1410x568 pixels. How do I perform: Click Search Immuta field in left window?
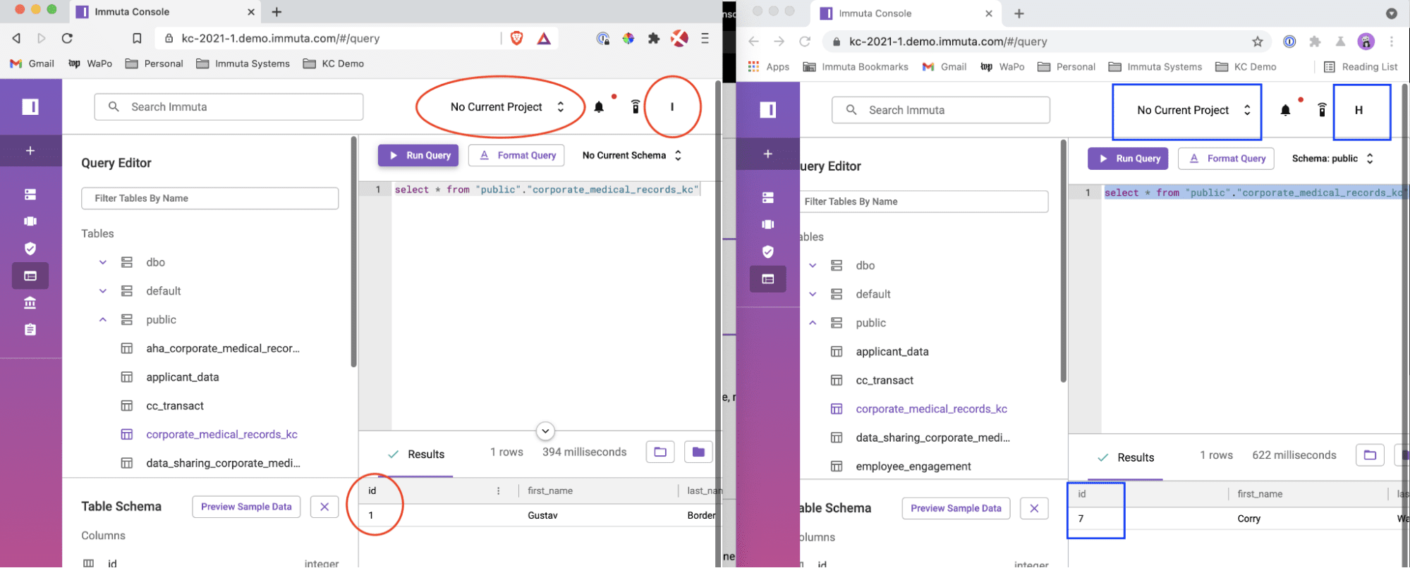click(229, 107)
